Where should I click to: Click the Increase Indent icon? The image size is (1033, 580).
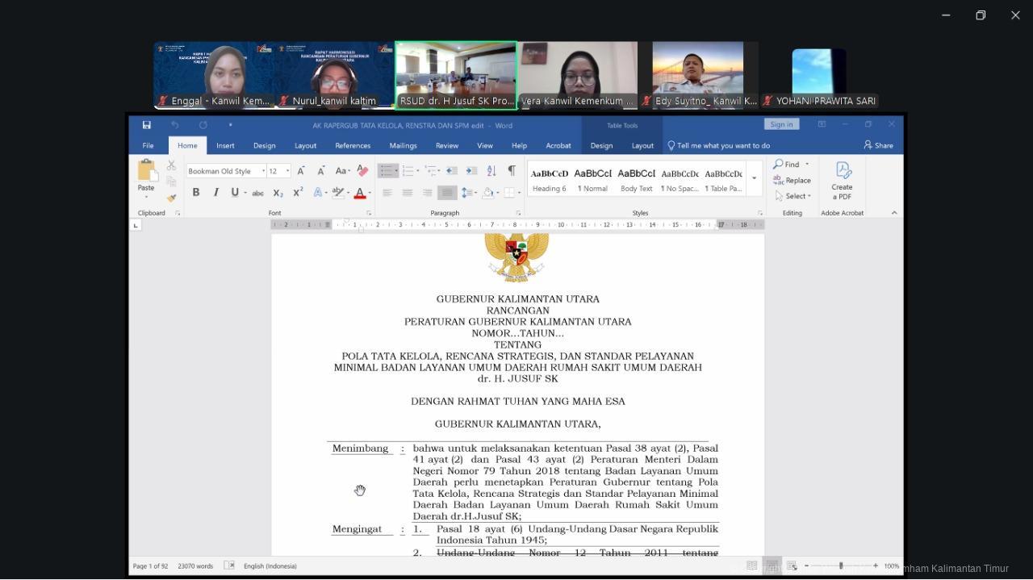470,171
